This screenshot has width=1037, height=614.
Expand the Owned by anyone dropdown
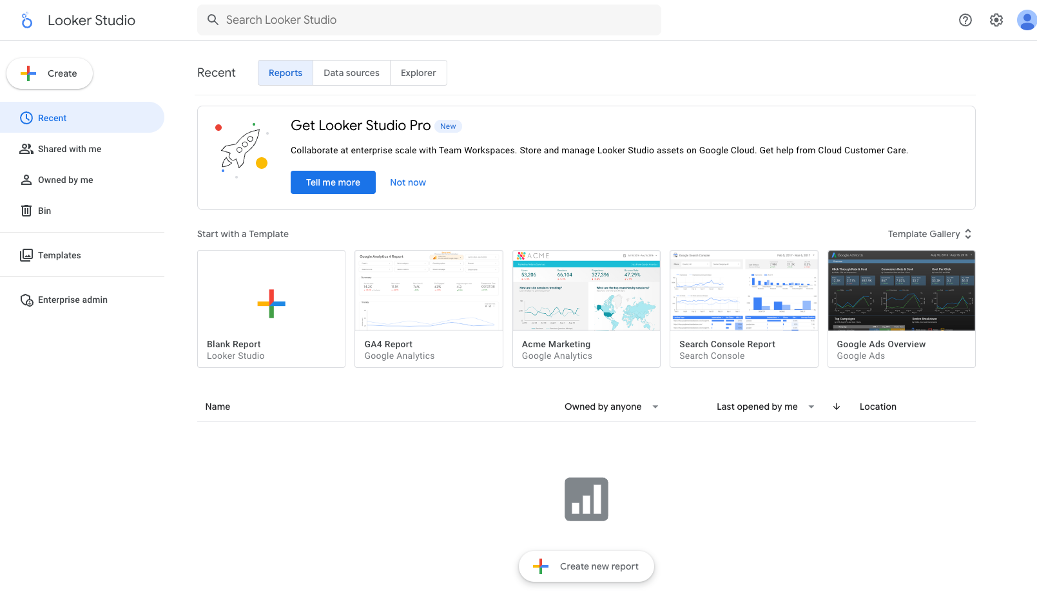(x=612, y=407)
